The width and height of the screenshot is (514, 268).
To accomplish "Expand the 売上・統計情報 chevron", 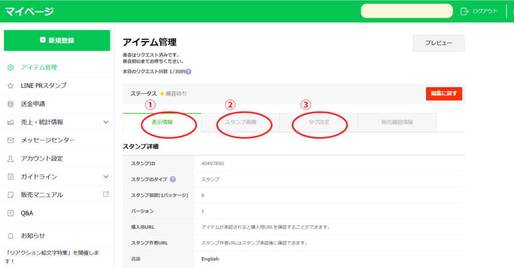I will [105, 122].
